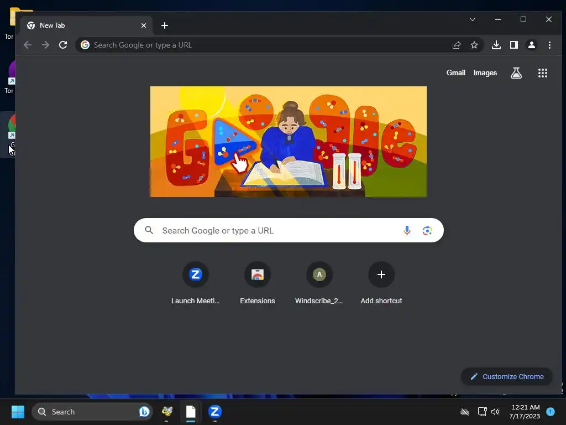Viewport: 566px width, 425px height.
Task: Search by image with Google Lens icon
Action: pyautogui.click(x=427, y=231)
